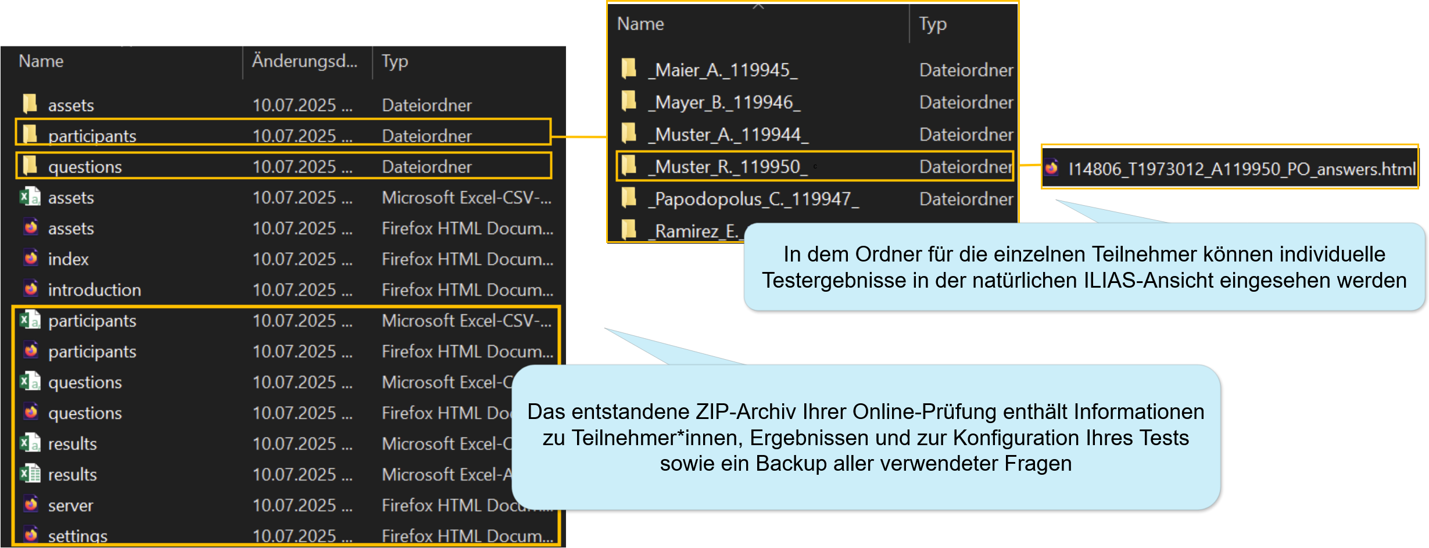Screen dimensions: 1429x548
Task: Click the participants folder icon
Action: point(30,134)
